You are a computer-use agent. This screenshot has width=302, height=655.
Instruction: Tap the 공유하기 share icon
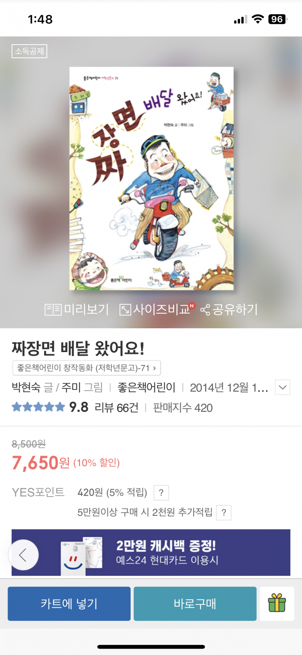click(205, 310)
